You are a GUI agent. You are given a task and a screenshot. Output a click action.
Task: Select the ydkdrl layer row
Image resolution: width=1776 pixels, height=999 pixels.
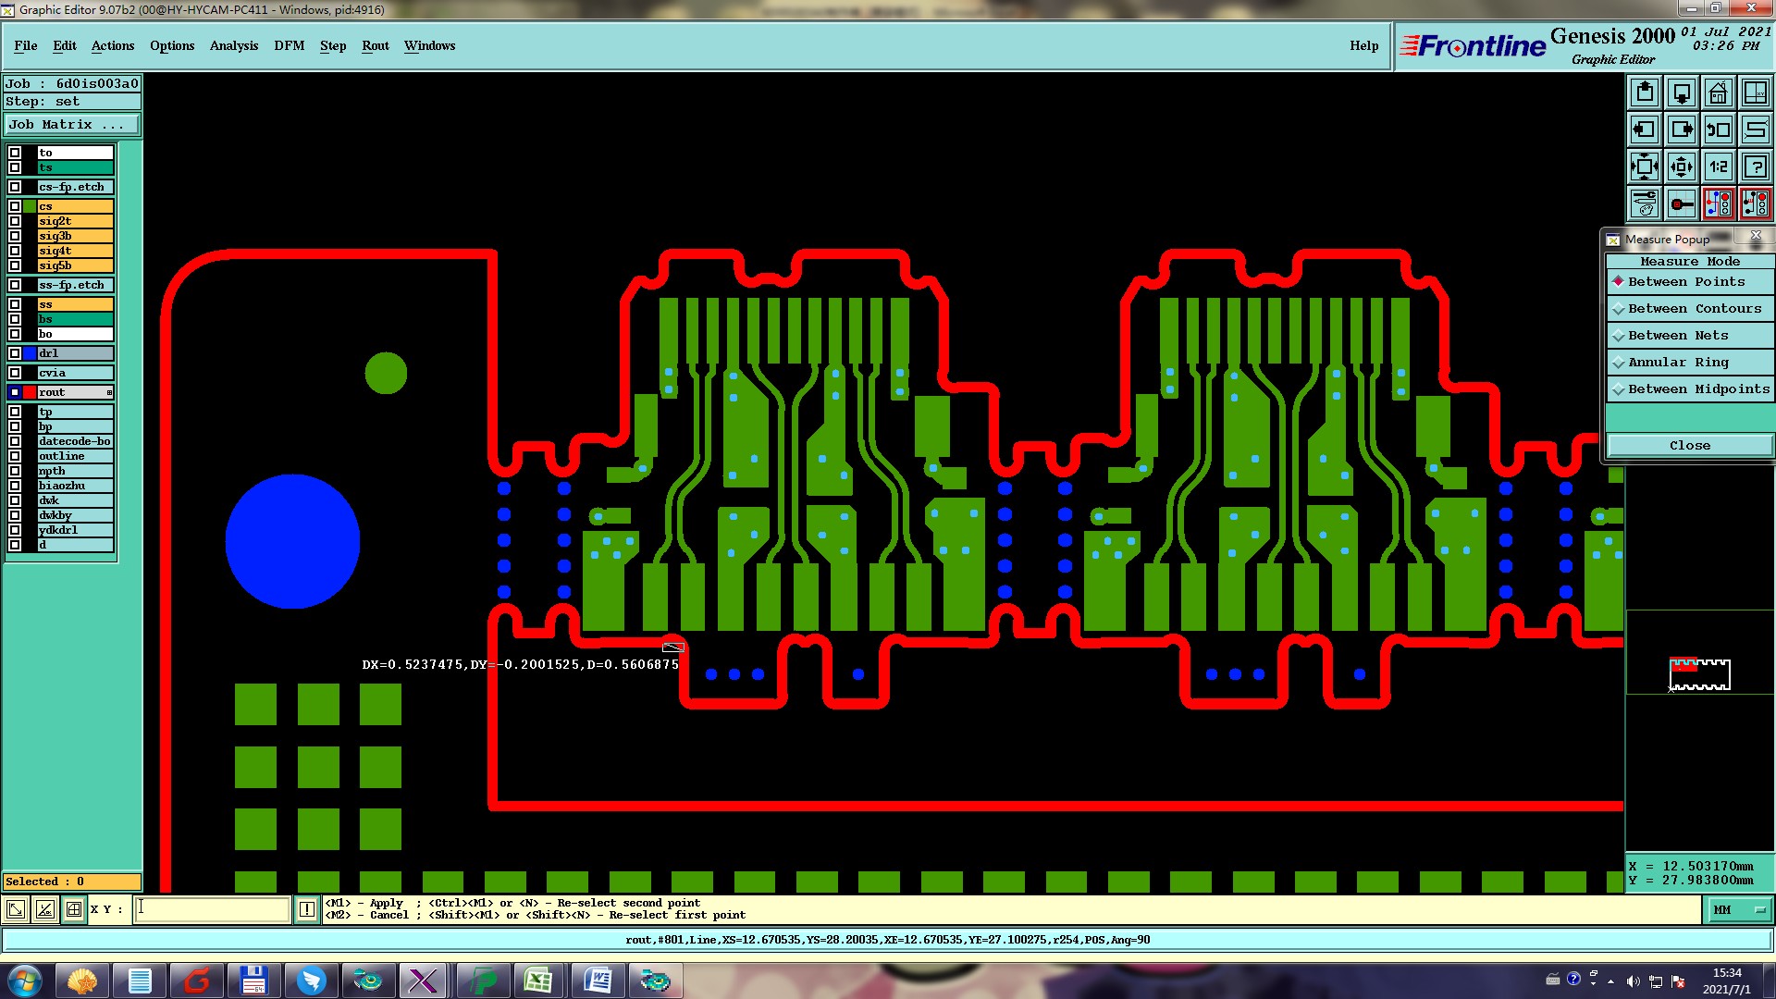[x=76, y=530]
